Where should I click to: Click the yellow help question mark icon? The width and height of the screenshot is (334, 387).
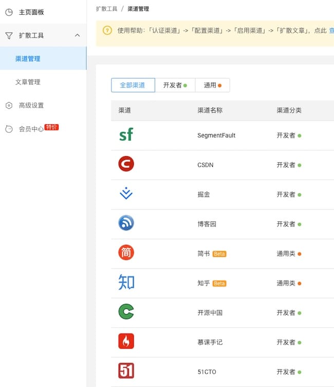tap(107, 31)
